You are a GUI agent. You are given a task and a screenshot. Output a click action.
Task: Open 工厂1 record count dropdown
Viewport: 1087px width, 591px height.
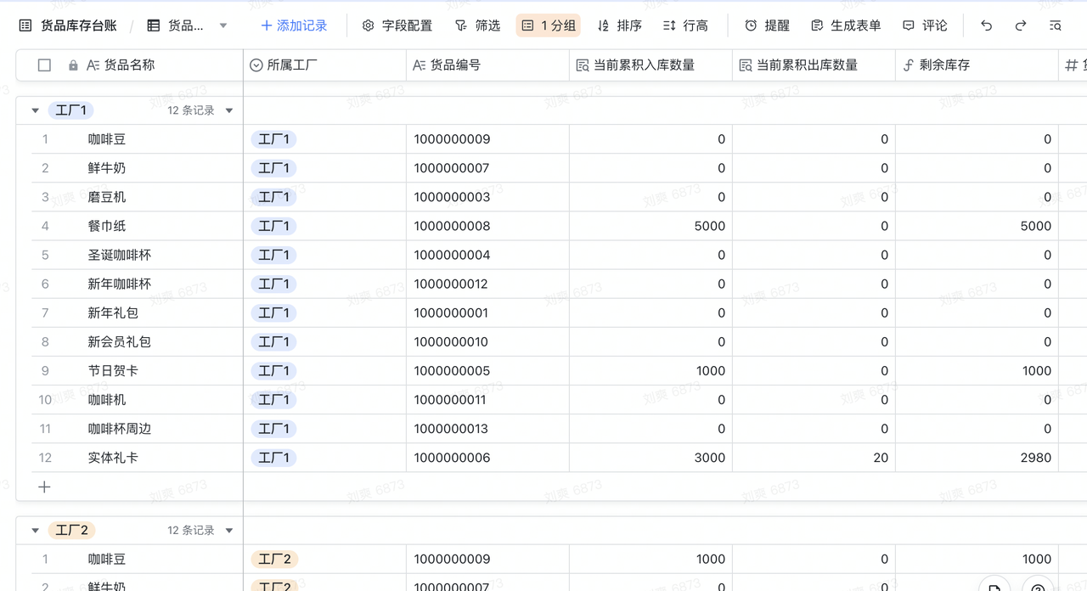tap(228, 110)
